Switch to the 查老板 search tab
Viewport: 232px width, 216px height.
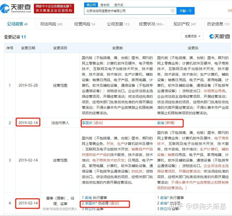(105, 5)
